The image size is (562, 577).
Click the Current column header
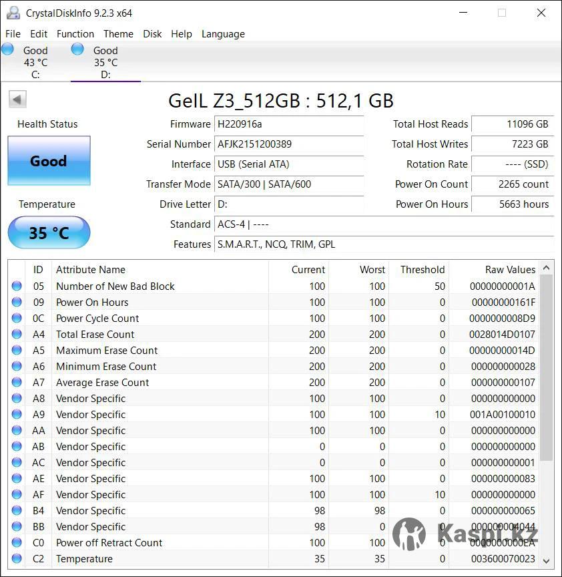pos(298,269)
